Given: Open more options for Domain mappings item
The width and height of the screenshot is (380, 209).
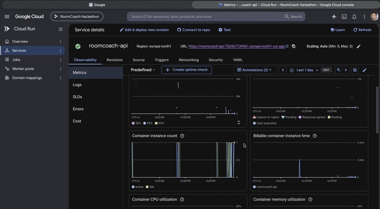Looking at the screenshot, I should (x=61, y=78).
